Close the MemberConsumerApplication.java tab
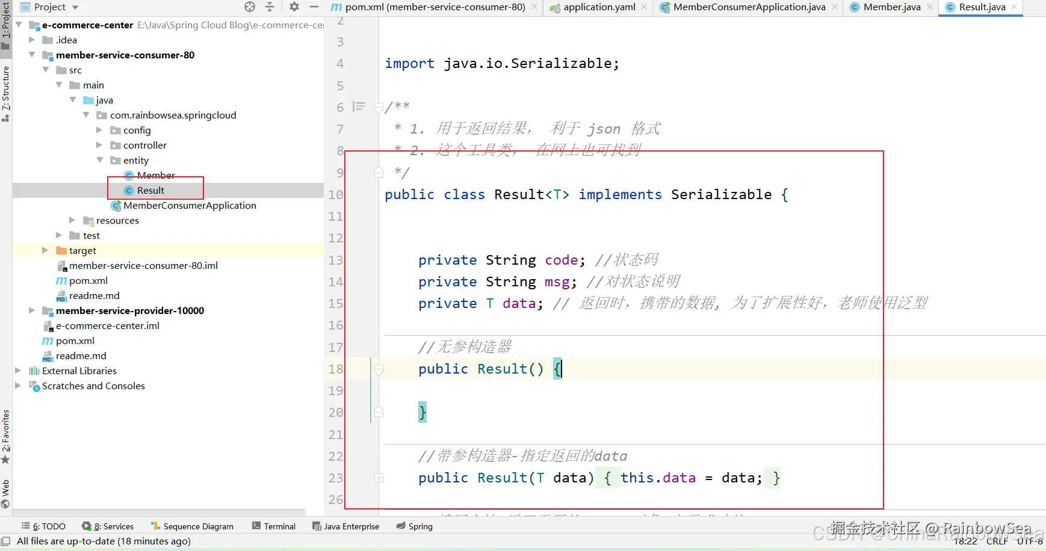The image size is (1046, 551). [835, 7]
